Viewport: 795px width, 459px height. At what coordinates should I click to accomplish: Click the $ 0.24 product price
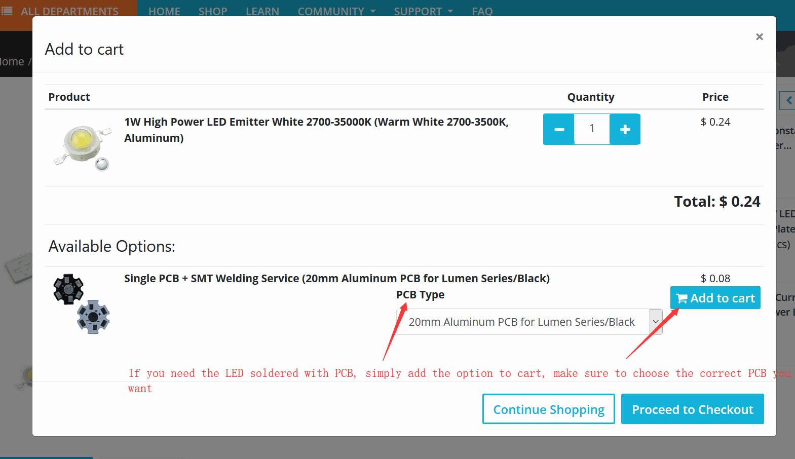pyautogui.click(x=715, y=122)
